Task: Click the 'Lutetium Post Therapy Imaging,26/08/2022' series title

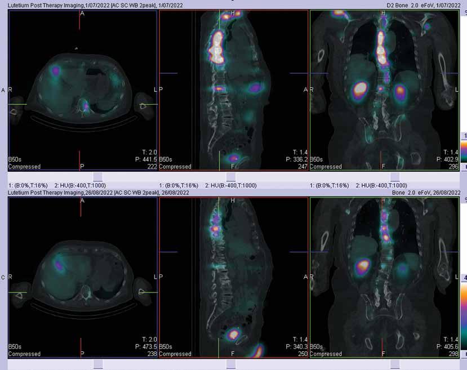Action: 98,193
